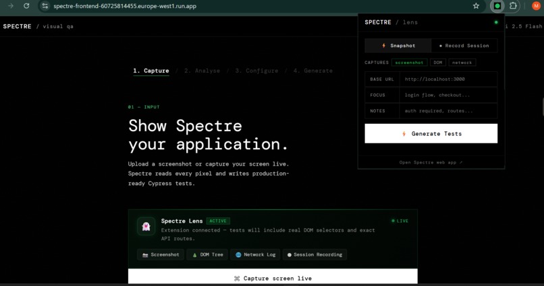Open the browser extensions puzzle icon
Screen dimensions: 544x286
(513, 6)
